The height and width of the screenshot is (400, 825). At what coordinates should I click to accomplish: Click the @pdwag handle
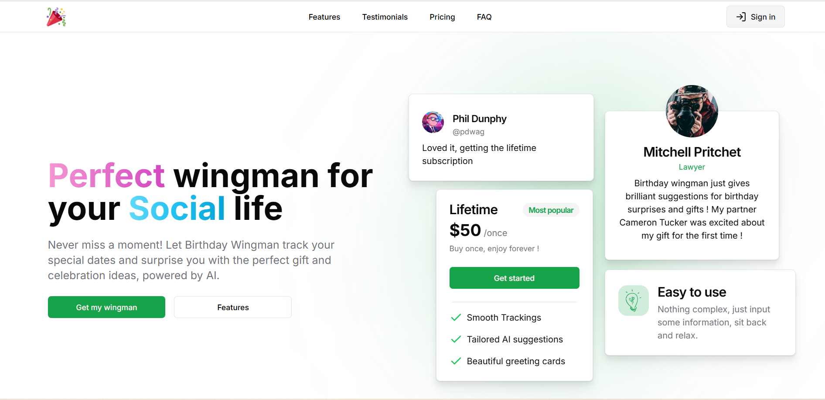pos(468,132)
